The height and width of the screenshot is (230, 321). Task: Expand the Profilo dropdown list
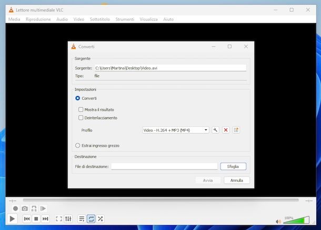(x=176, y=130)
